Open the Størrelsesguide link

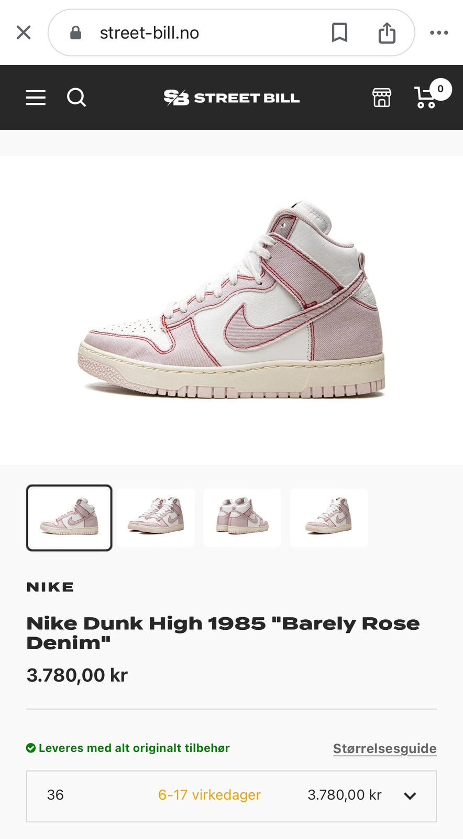(385, 748)
